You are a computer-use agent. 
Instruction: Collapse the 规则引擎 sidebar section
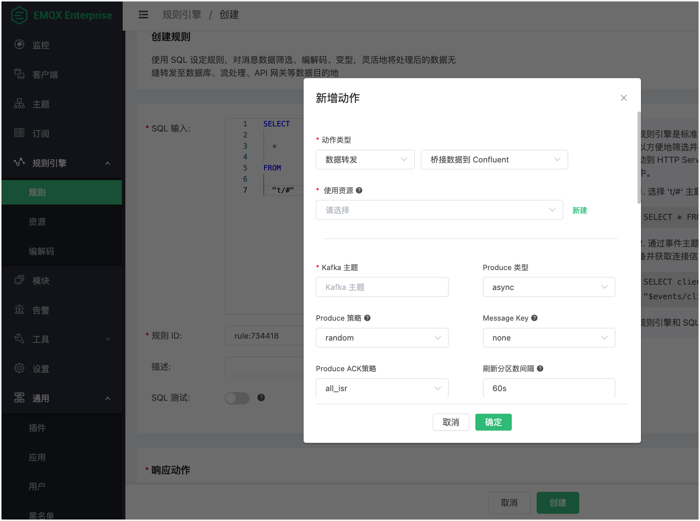(108, 163)
